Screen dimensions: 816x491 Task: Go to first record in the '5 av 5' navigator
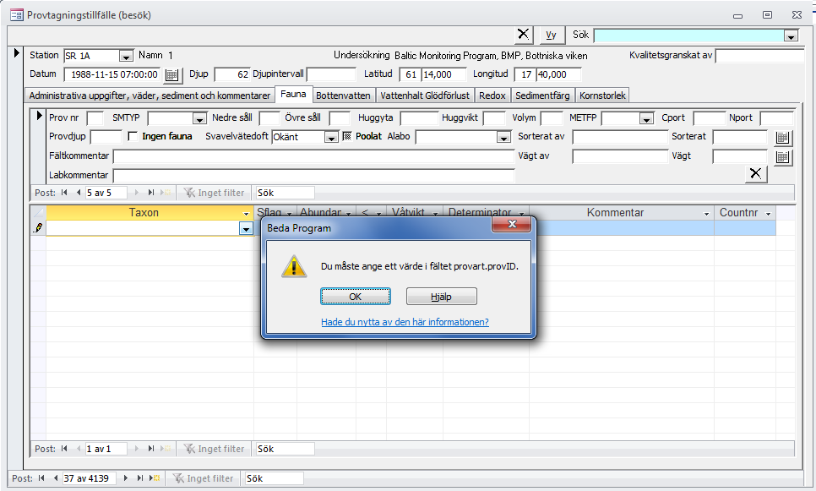[64, 193]
